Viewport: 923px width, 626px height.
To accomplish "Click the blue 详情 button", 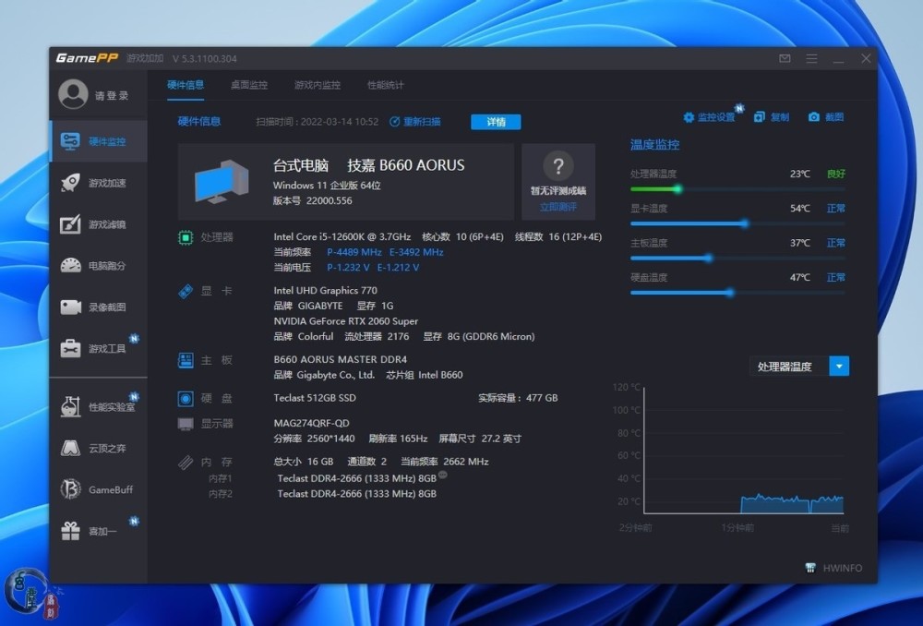I will click(496, 122).
